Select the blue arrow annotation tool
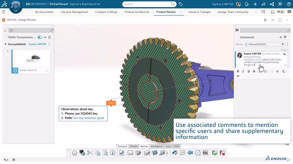Viewport: 293px width, 164px height. pyautogui.click(x=190, y=153)
